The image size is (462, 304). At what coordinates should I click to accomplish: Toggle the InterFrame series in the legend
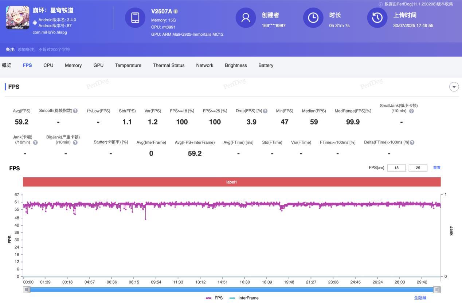pyautogui.click(x=244, y=298)
